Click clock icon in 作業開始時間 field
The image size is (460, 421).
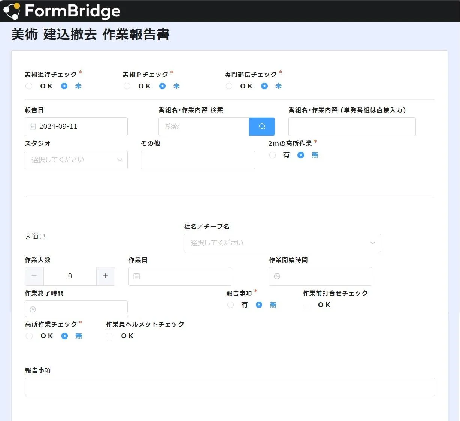277,276
